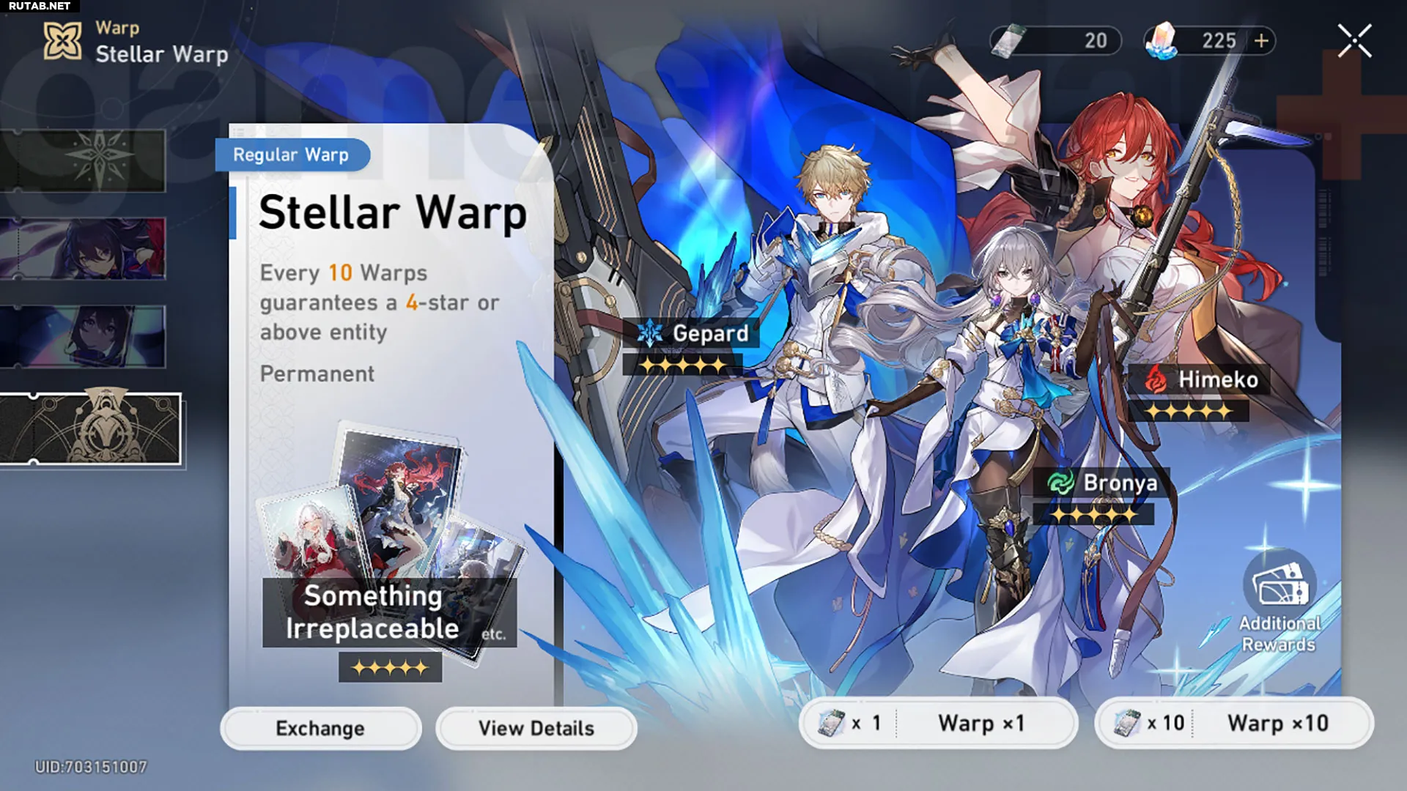
Task: Click the Stellar Jade crystal icon
Action: [1162, 40]
